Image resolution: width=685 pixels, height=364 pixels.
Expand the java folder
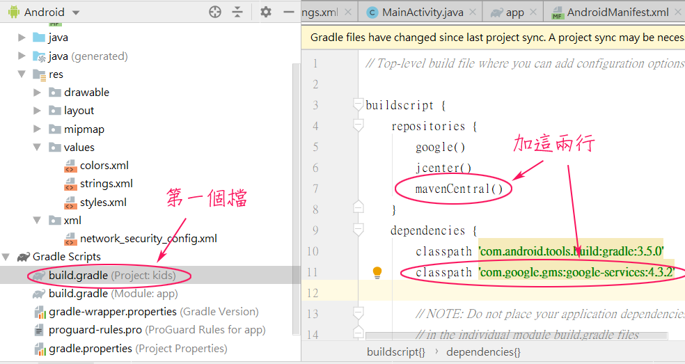[22, 38]
